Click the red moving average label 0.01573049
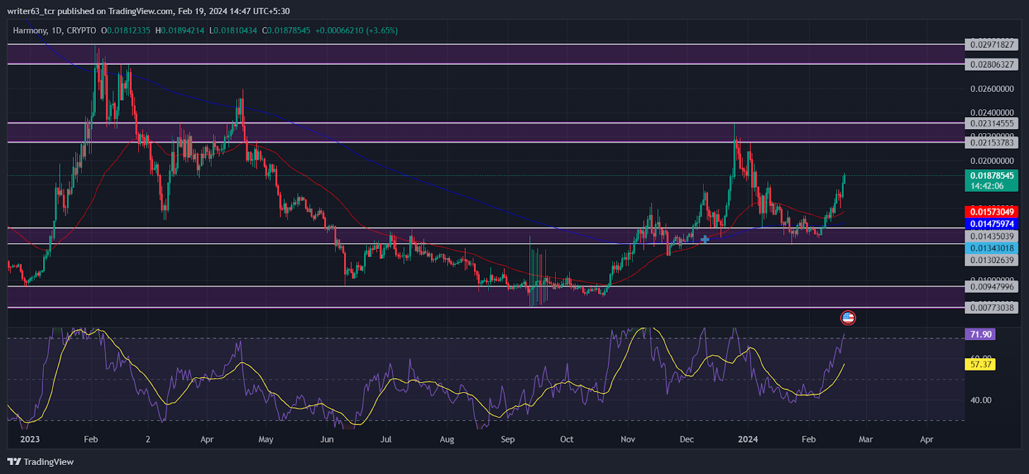 point(992,212)
